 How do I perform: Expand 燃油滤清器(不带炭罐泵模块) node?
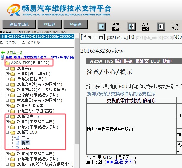click(x=7, y=89)
